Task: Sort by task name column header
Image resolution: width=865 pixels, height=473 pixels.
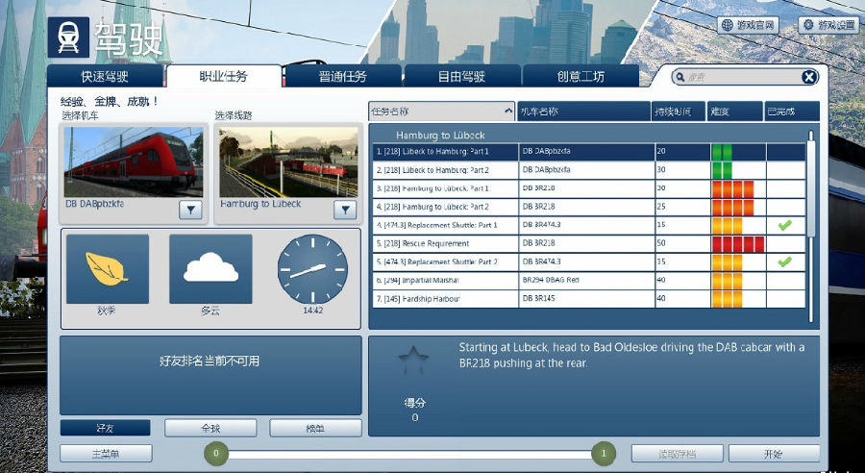Action: [442, 112]
